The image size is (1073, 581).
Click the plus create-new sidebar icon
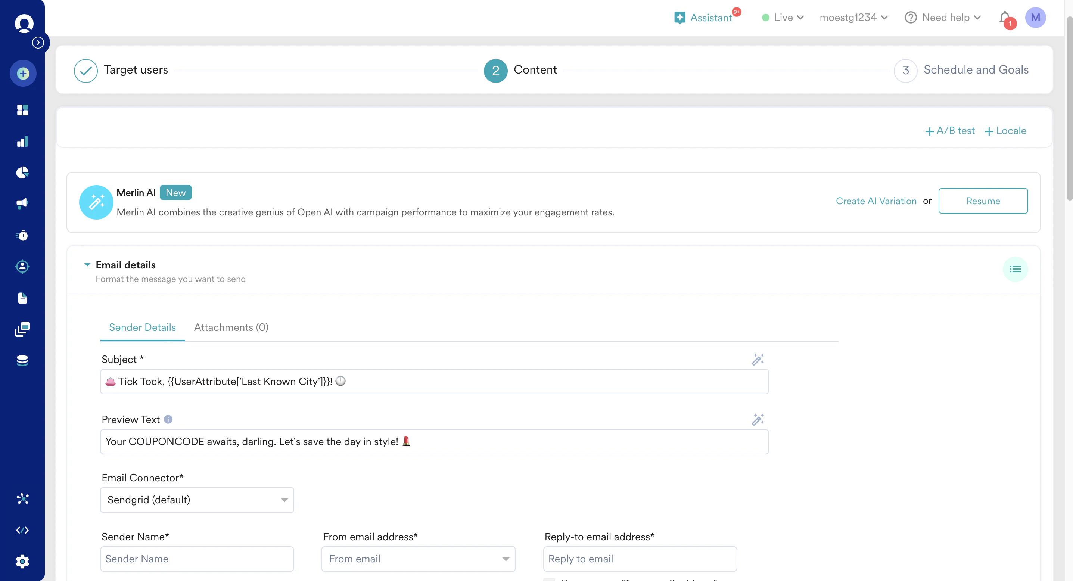(x=23, y=74)
